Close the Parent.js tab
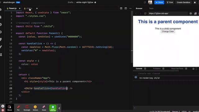 [x=20, y=8]
